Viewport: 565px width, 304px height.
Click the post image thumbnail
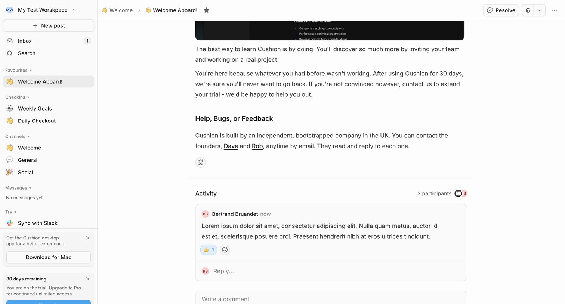[330, 31]
